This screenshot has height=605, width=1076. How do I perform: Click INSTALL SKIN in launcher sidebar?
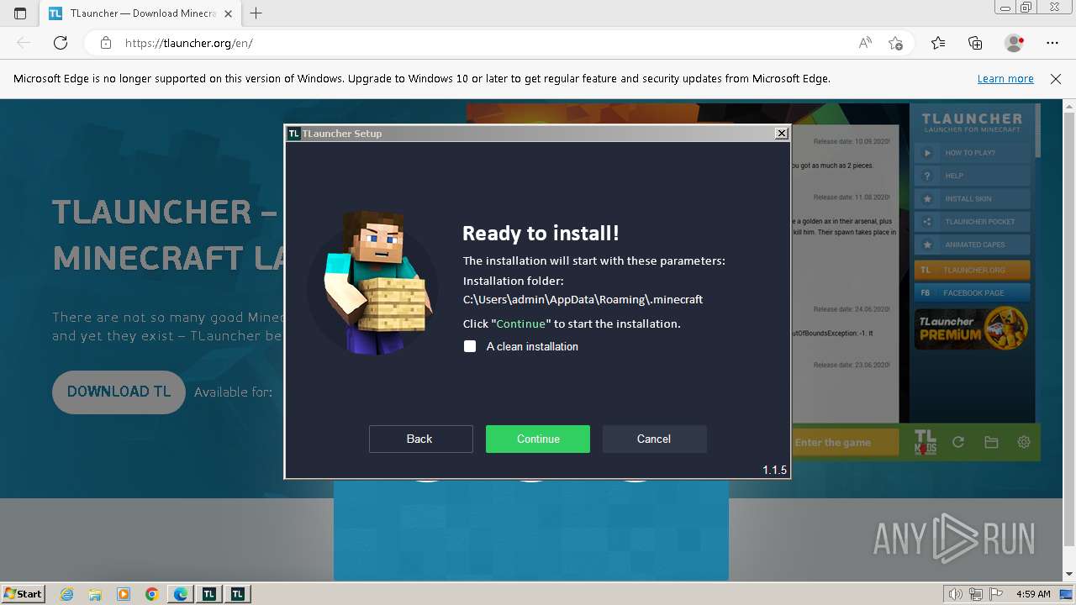[973, 199]
